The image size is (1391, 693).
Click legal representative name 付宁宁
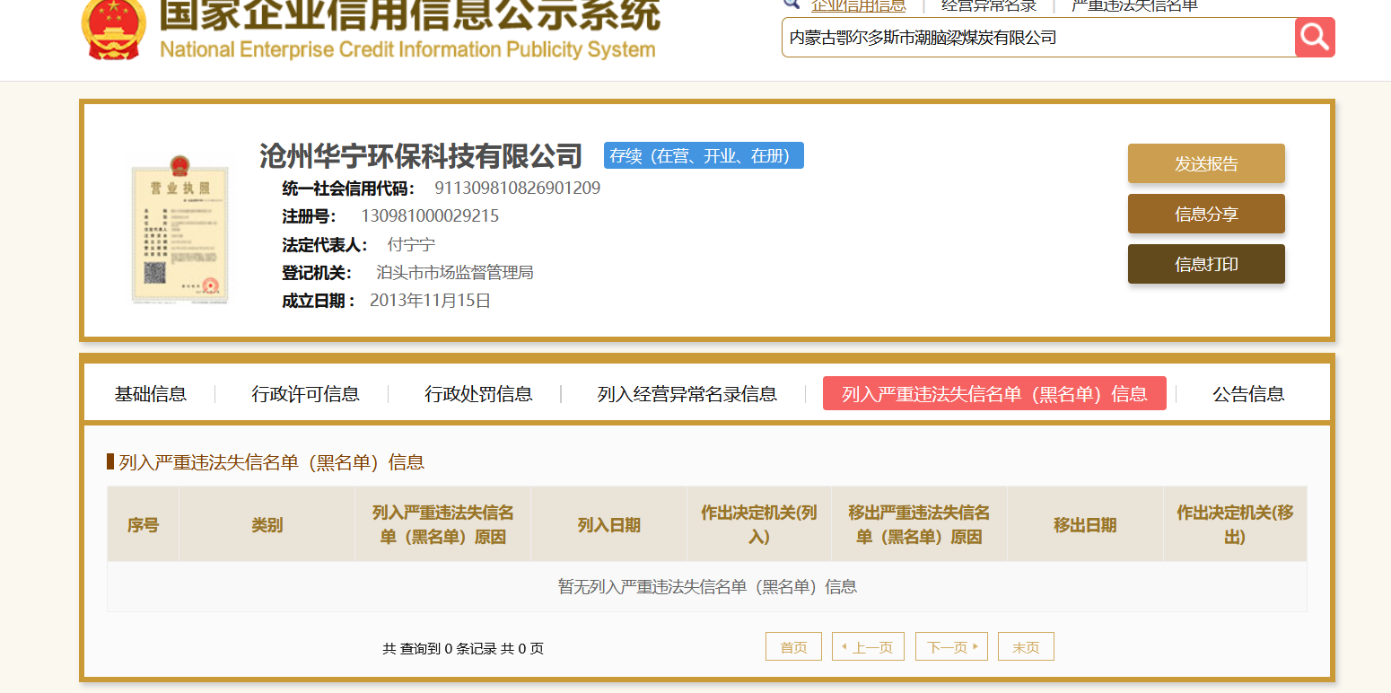[411, 244]
